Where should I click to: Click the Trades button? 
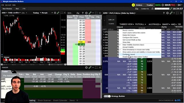[149, 5]
